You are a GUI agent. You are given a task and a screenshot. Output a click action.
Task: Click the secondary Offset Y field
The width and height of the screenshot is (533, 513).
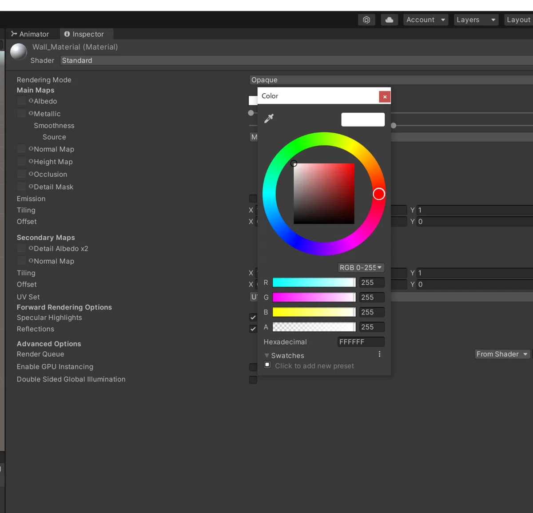click(474, 284)
